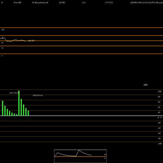
Task: Click the 0 level label on RSI scale
Action: coord(2,56)
